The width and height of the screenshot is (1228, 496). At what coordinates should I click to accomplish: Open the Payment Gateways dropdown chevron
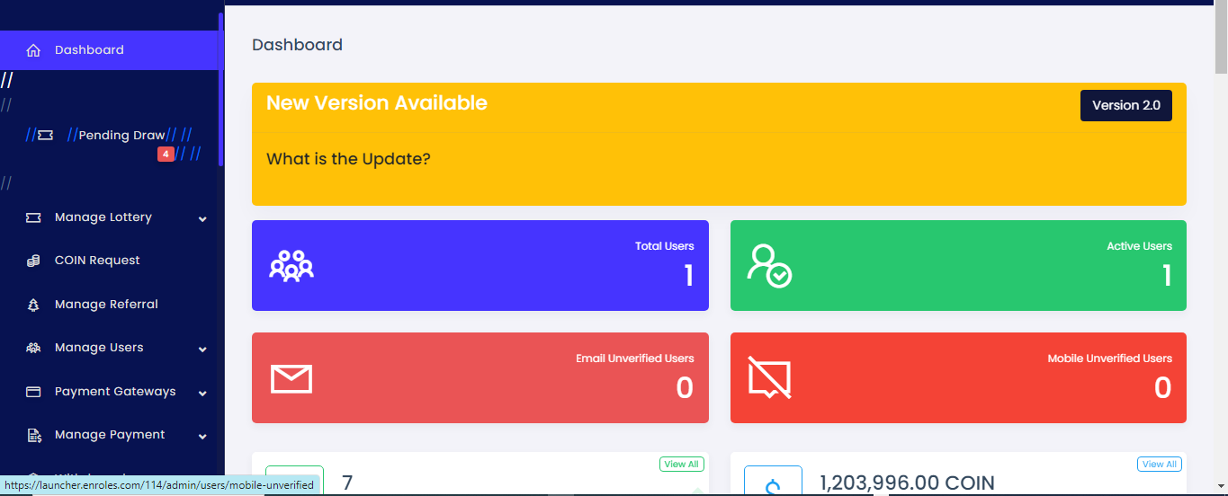point(202,393)
